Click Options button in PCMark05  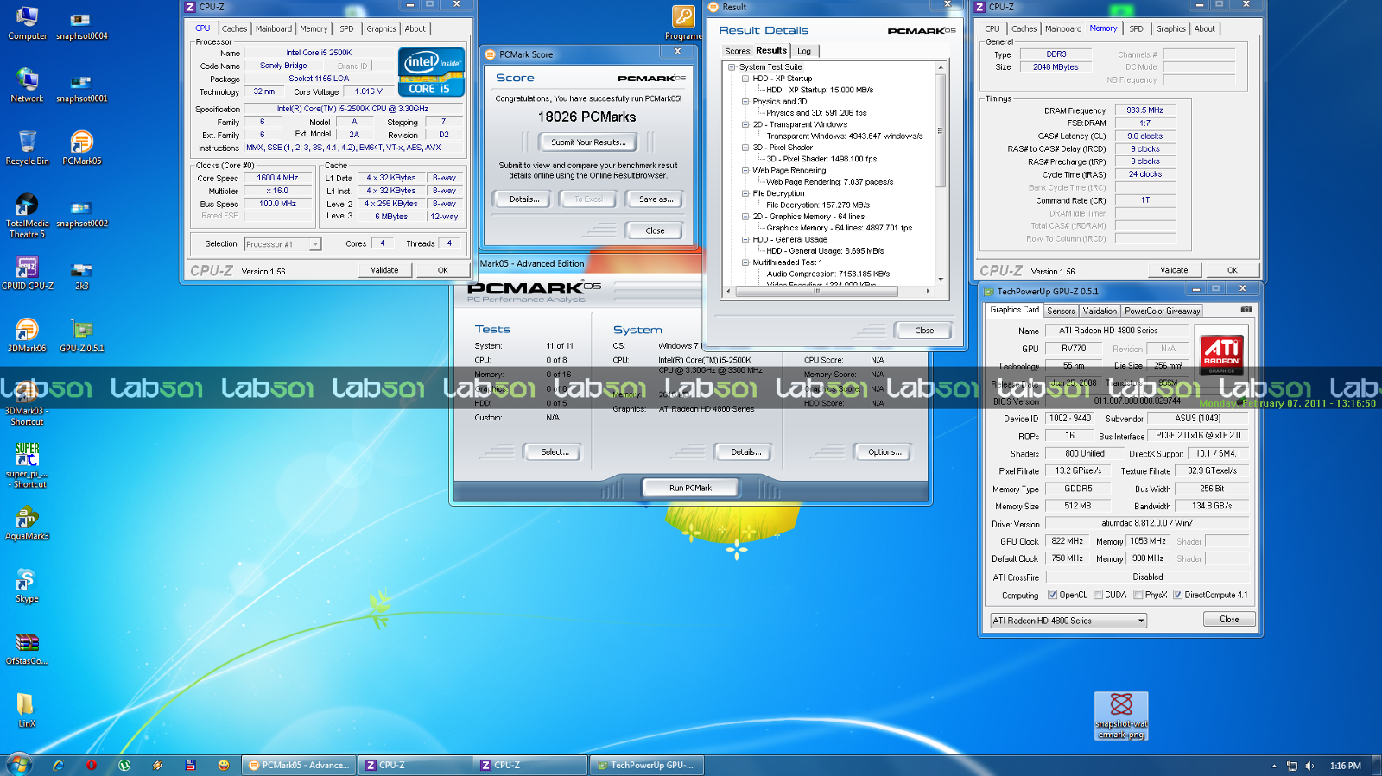click(x=884, y=451)
